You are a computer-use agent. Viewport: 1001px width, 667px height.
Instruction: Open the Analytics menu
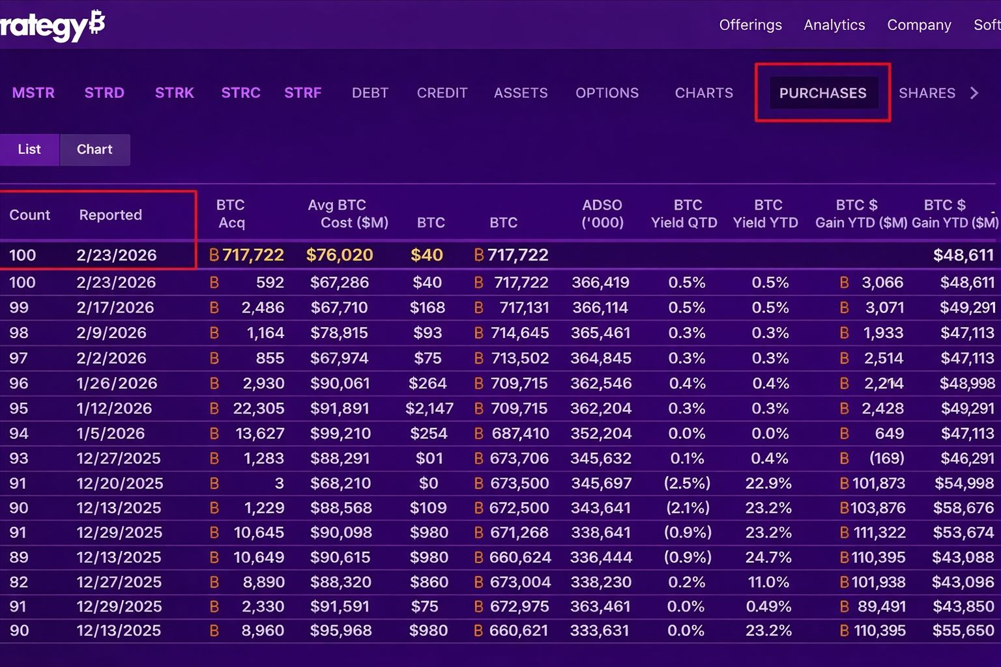tap(834, 25)
